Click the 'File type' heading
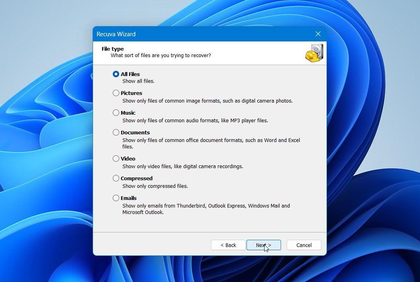This screenshot has width=420, height=282. tap(112, 49)
